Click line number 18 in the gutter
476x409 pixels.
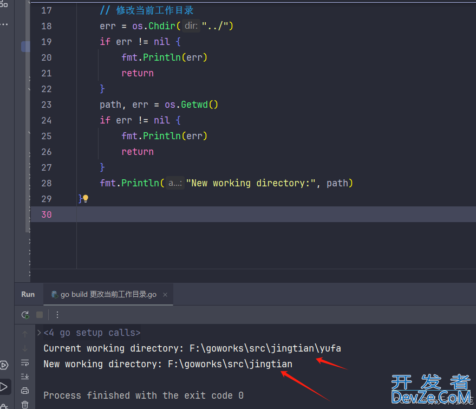pos(47,26)
